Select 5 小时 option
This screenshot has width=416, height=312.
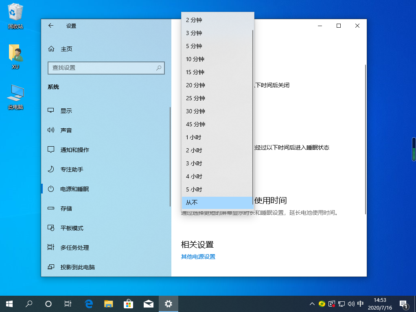pyautogui.click(x=217, y=189)
